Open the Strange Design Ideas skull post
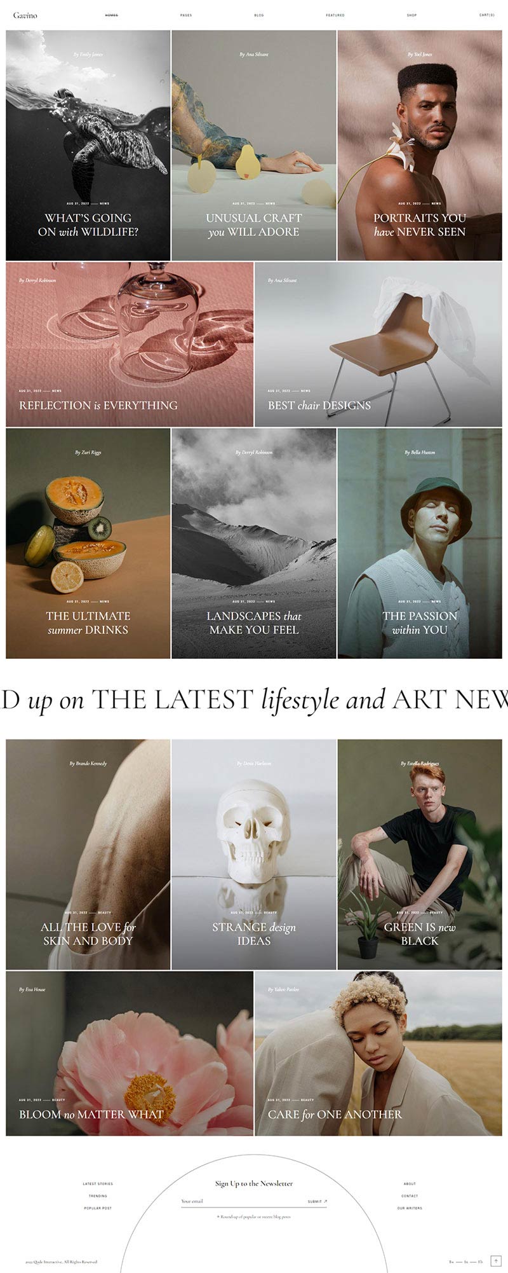 (x=254, y=933)
